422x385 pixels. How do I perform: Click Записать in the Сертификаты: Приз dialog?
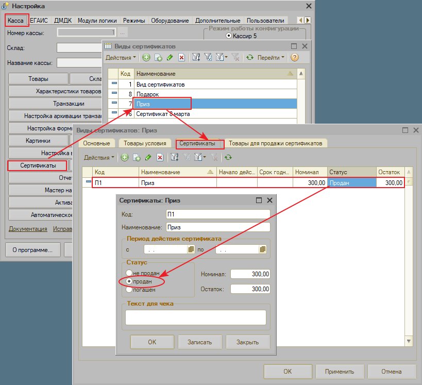(x=200, y=342)
